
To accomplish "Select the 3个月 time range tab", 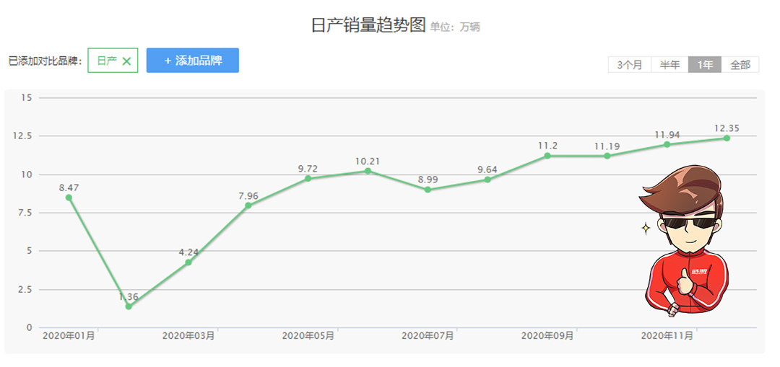I will tap(629, 65).
